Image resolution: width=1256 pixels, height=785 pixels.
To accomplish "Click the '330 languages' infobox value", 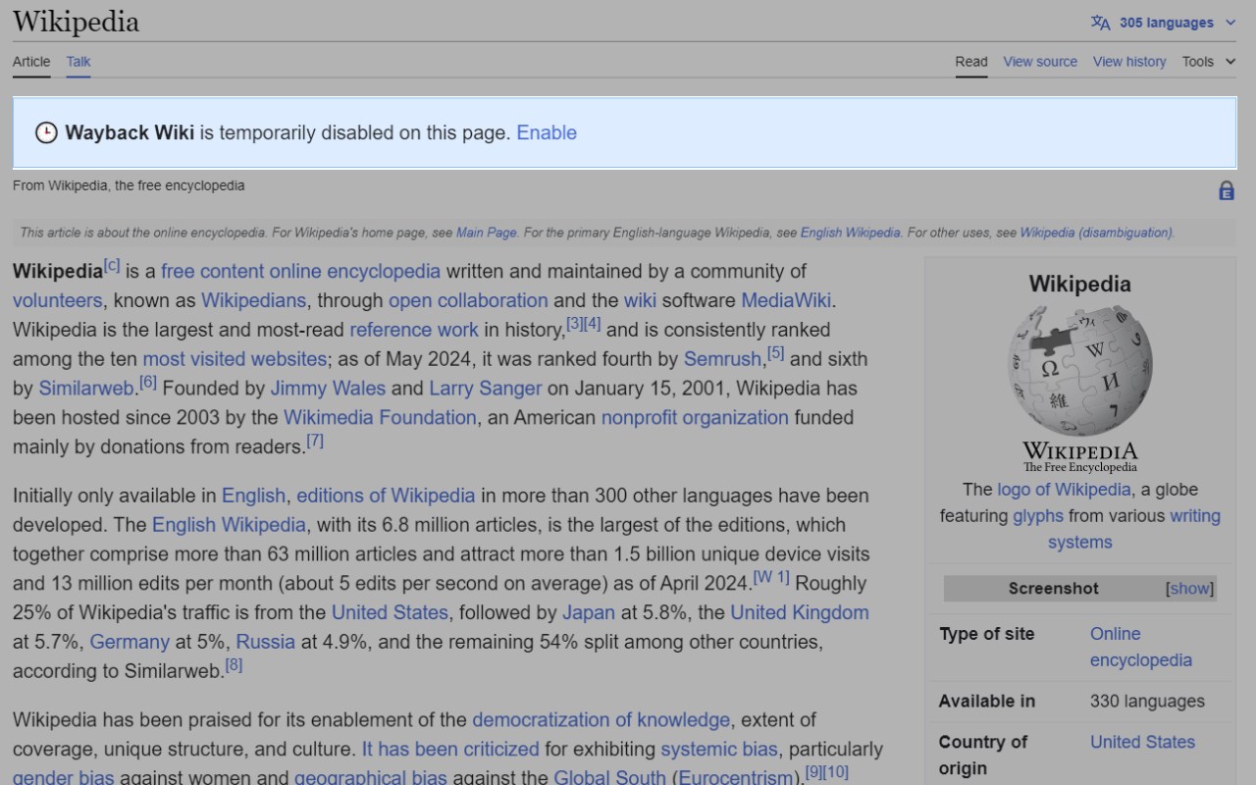I will 1147,702.
